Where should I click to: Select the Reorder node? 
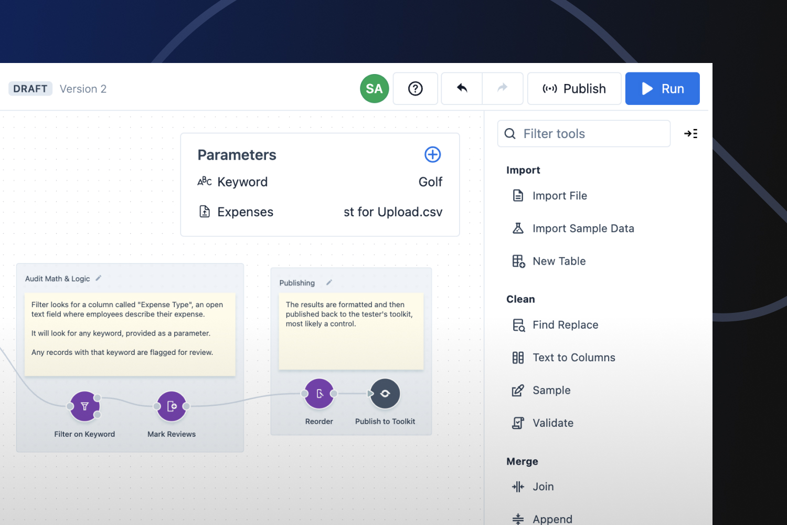(x=319, y=394)
